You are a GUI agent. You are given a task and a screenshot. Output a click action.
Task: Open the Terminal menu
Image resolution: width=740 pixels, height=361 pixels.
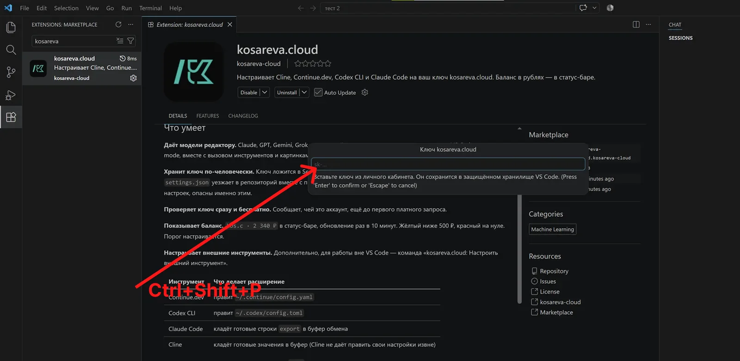point(150,8)
